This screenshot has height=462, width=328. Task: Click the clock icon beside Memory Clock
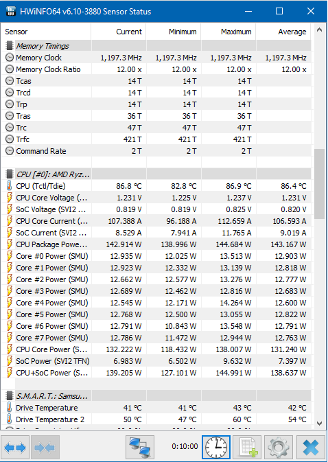pyautogui.click(x=10, y=58)
